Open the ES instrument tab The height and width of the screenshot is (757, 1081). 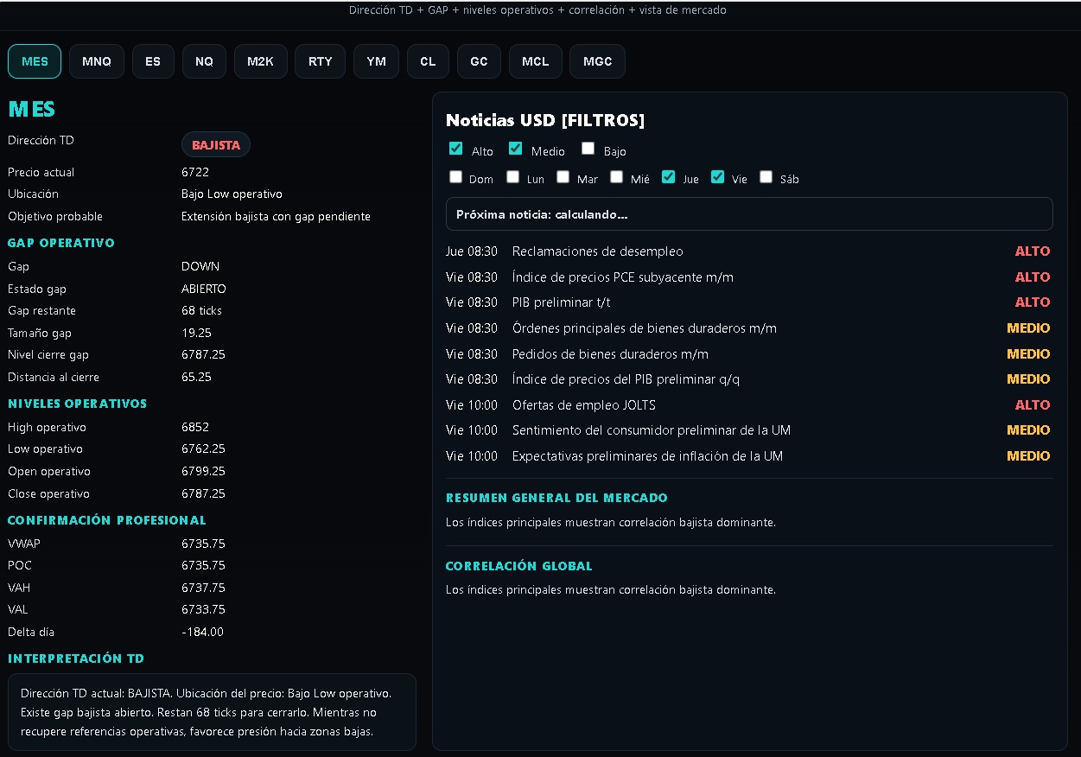(x=153, y=61)
